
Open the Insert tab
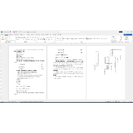tap(11, 35)
